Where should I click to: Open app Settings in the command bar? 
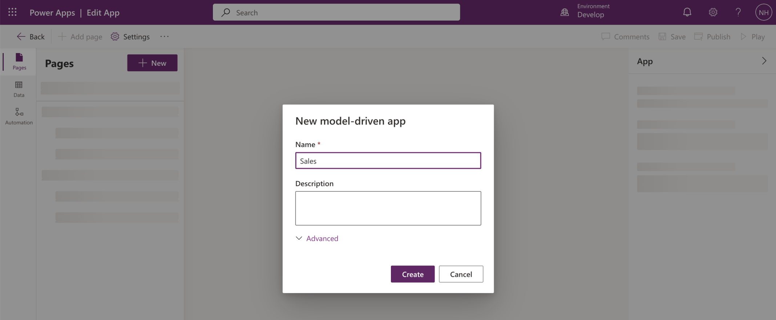pos(130,37)
